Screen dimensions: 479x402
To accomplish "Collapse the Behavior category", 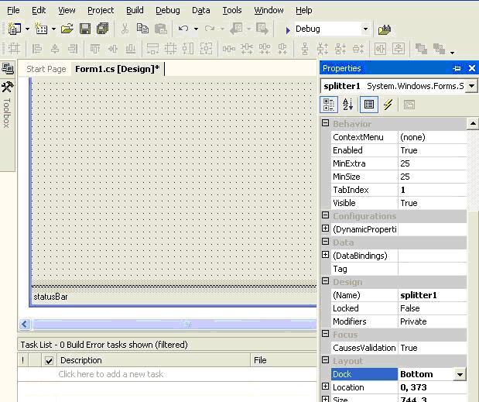I will coord(326,124).
